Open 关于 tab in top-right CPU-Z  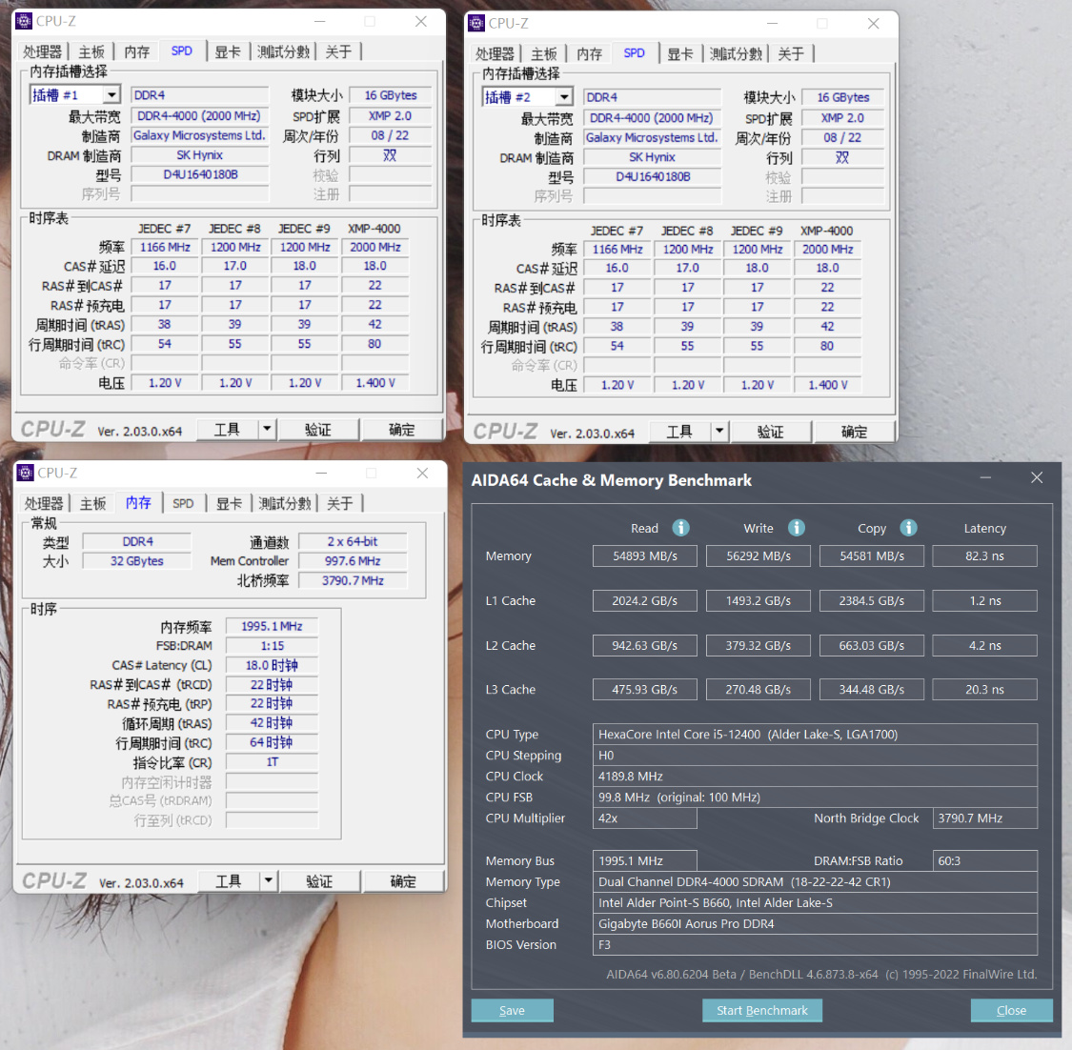(791, 54)
